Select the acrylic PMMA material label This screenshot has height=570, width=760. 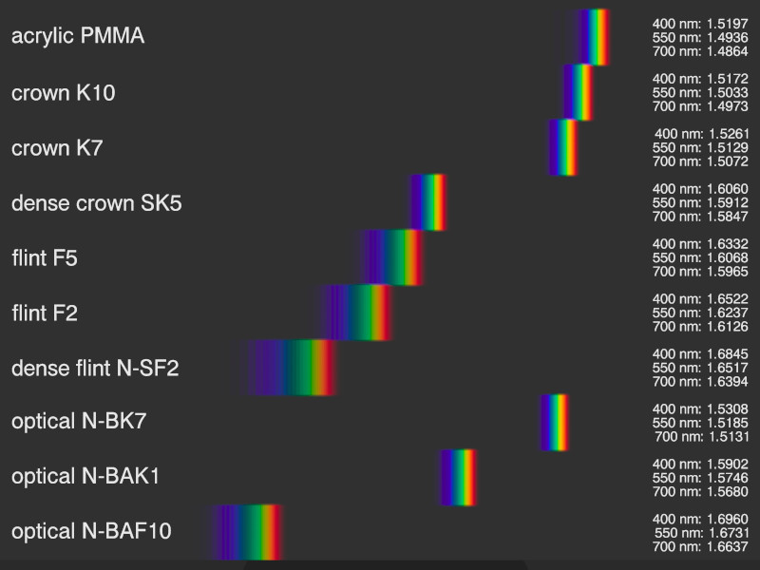coord(78,37)
